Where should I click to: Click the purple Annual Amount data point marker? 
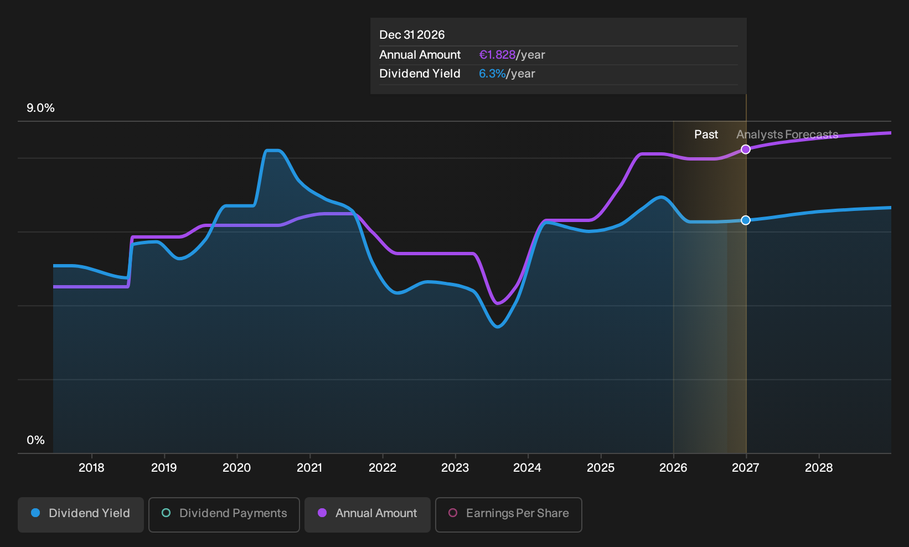pyautogui.click(x=746, y=149)
